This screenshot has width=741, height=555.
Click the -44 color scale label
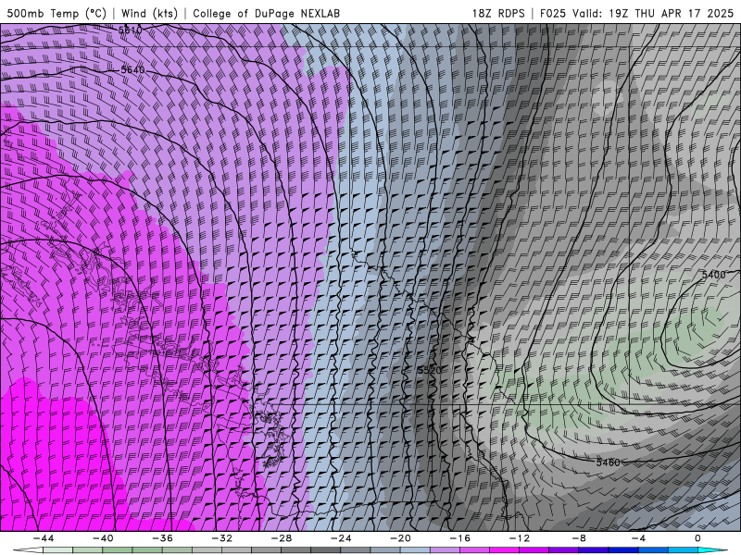coord(44,538)
